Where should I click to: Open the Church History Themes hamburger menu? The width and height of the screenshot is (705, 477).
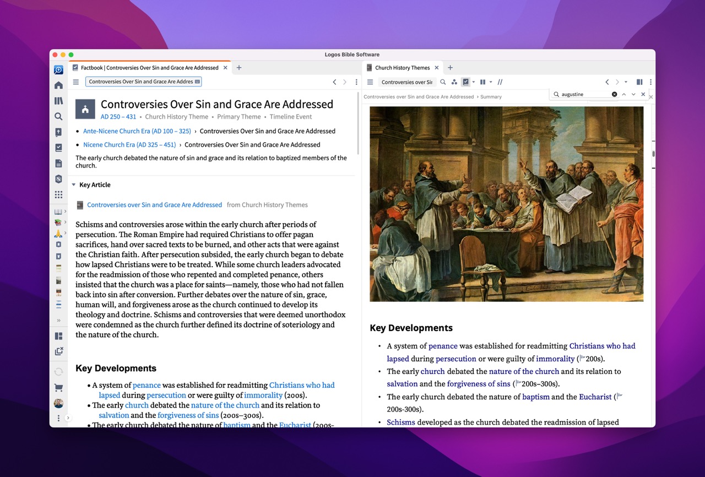(x=370, y=82)
